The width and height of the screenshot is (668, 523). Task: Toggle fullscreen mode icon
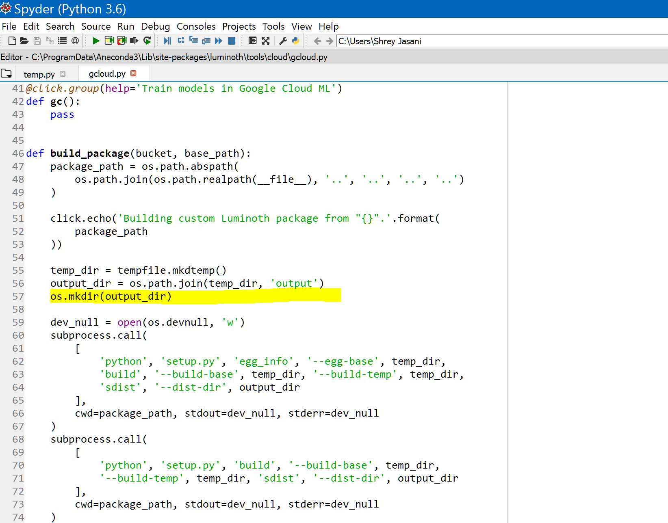pyautogui.click(x=266, y=41)
